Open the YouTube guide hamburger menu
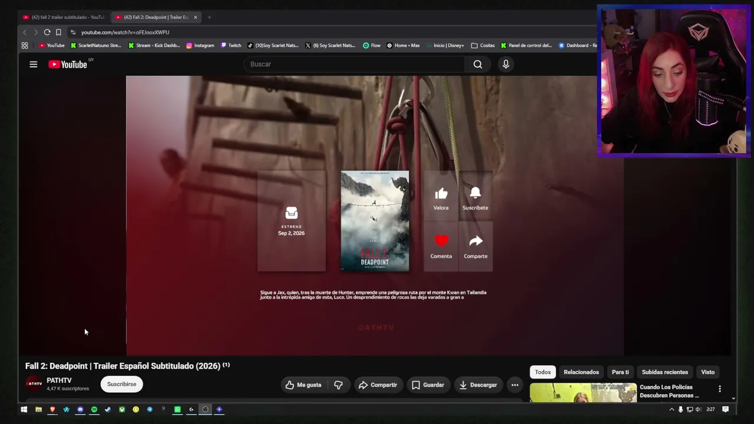This screenshot has height=424, width=754. pyautogui.click(x=34, y=64)
